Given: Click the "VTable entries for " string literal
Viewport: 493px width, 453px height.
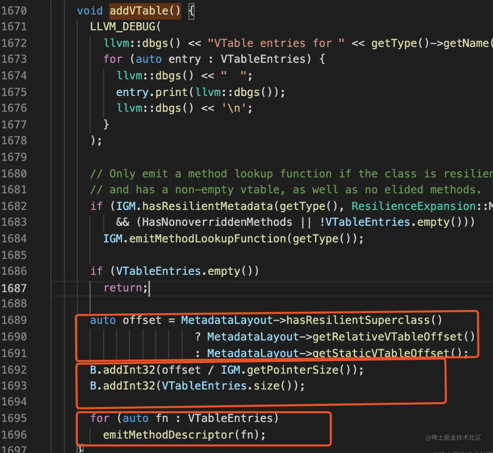Looking at the screenshot, I should point(276,43).
